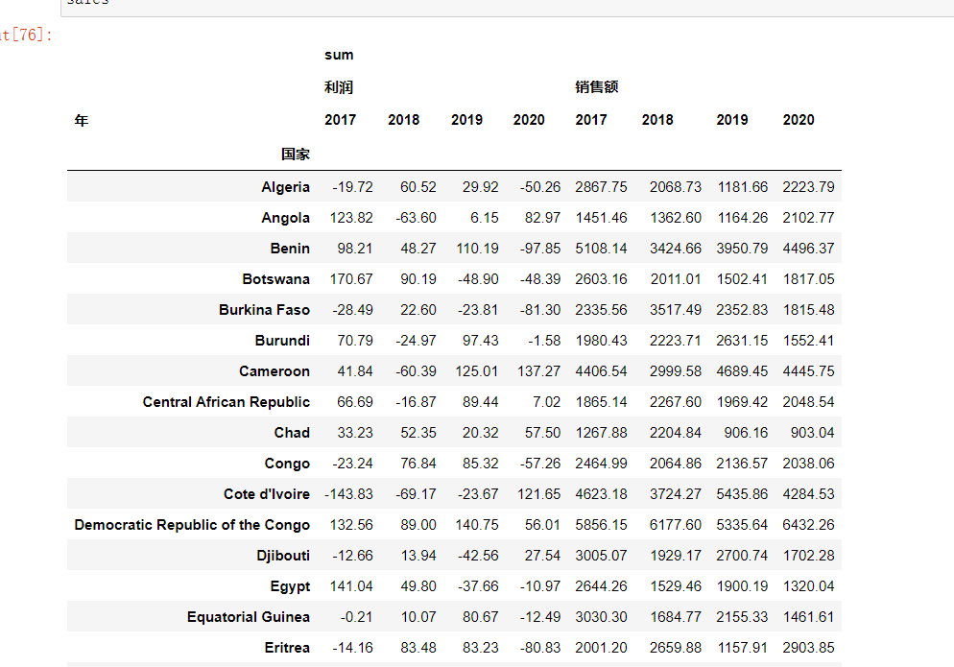Select Democratic Republic of the Congo label
The image size is (954, 667).
click(x=192, y=525)
